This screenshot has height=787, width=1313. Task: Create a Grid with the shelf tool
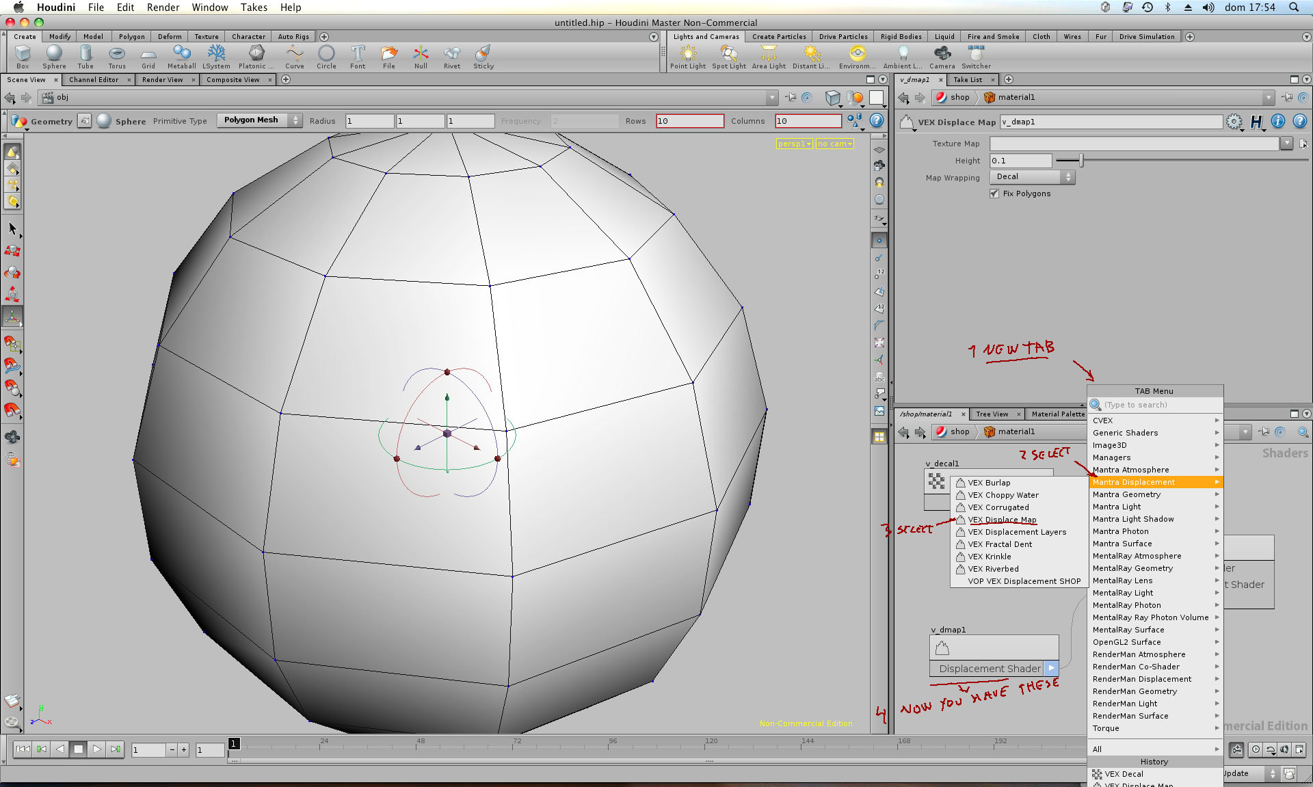pos(148,57)
